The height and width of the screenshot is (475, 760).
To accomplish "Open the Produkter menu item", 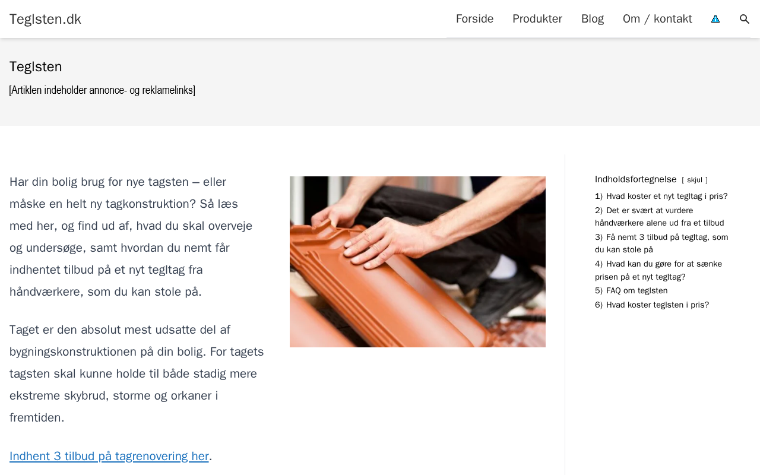I will click(537, 19).
